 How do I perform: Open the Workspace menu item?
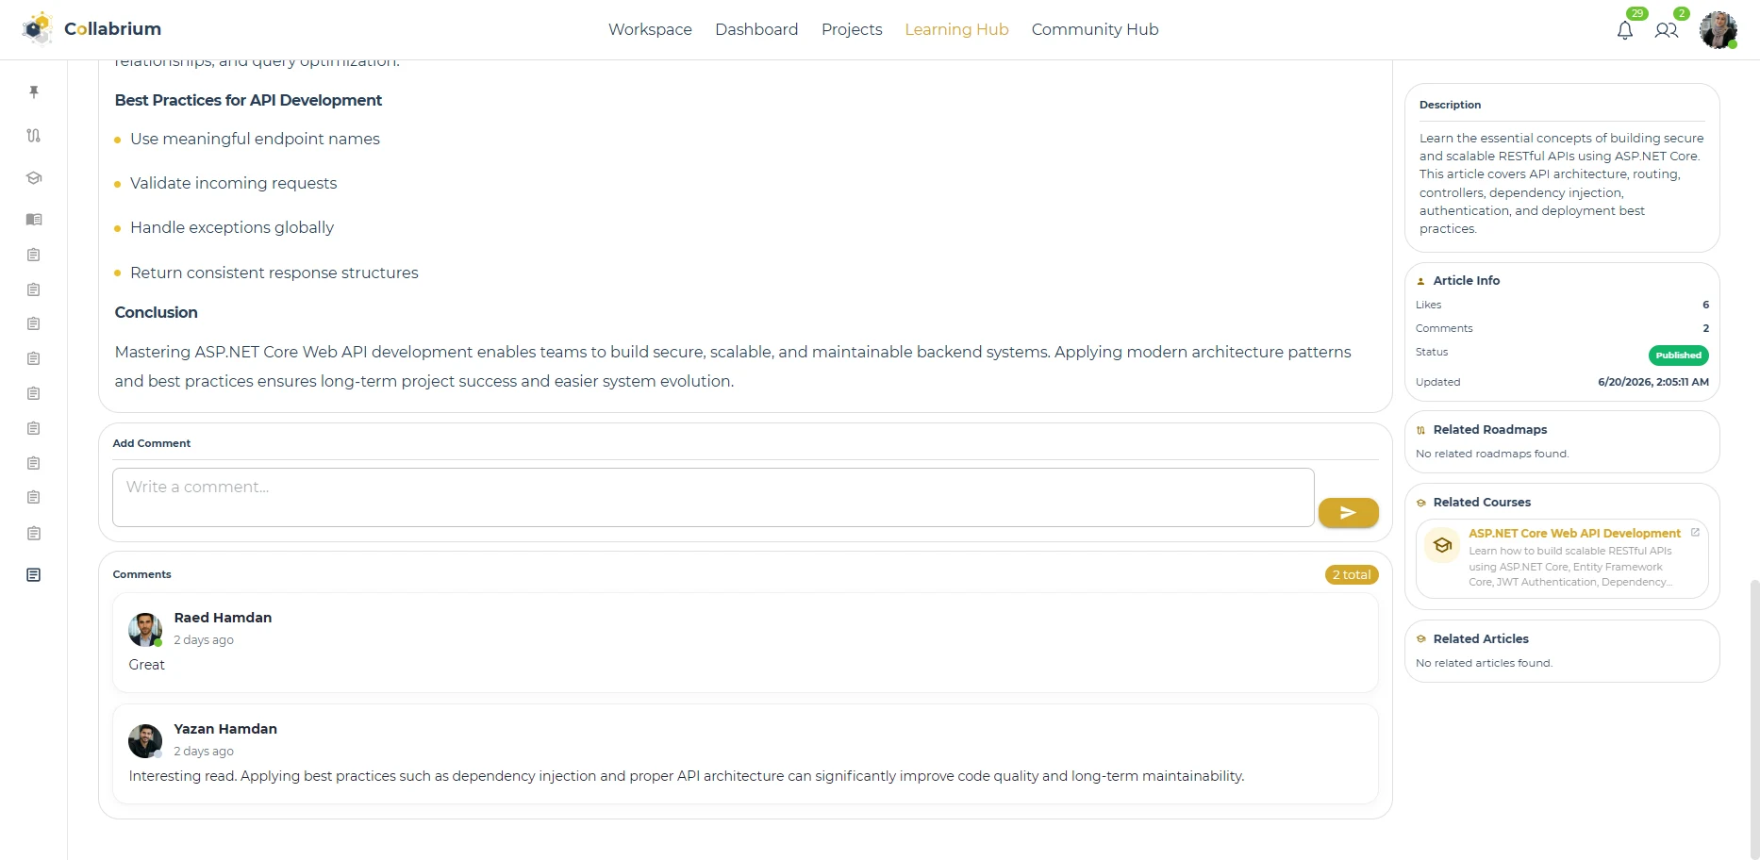click(x=650, y=29)
